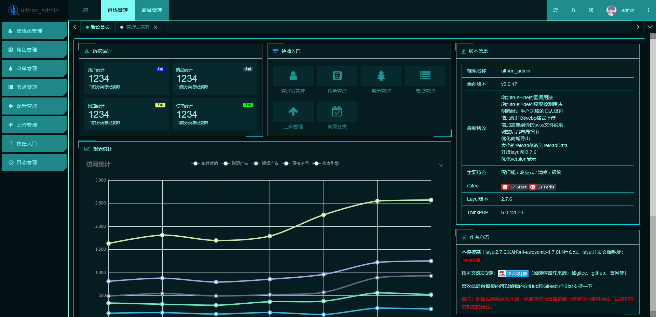Screen dimensions: 656x317
Task: Open the admin user avatar
Action: [x=612, y=10]
